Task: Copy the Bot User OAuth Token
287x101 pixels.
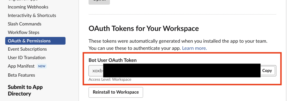Action: click(x=267, y=71)
